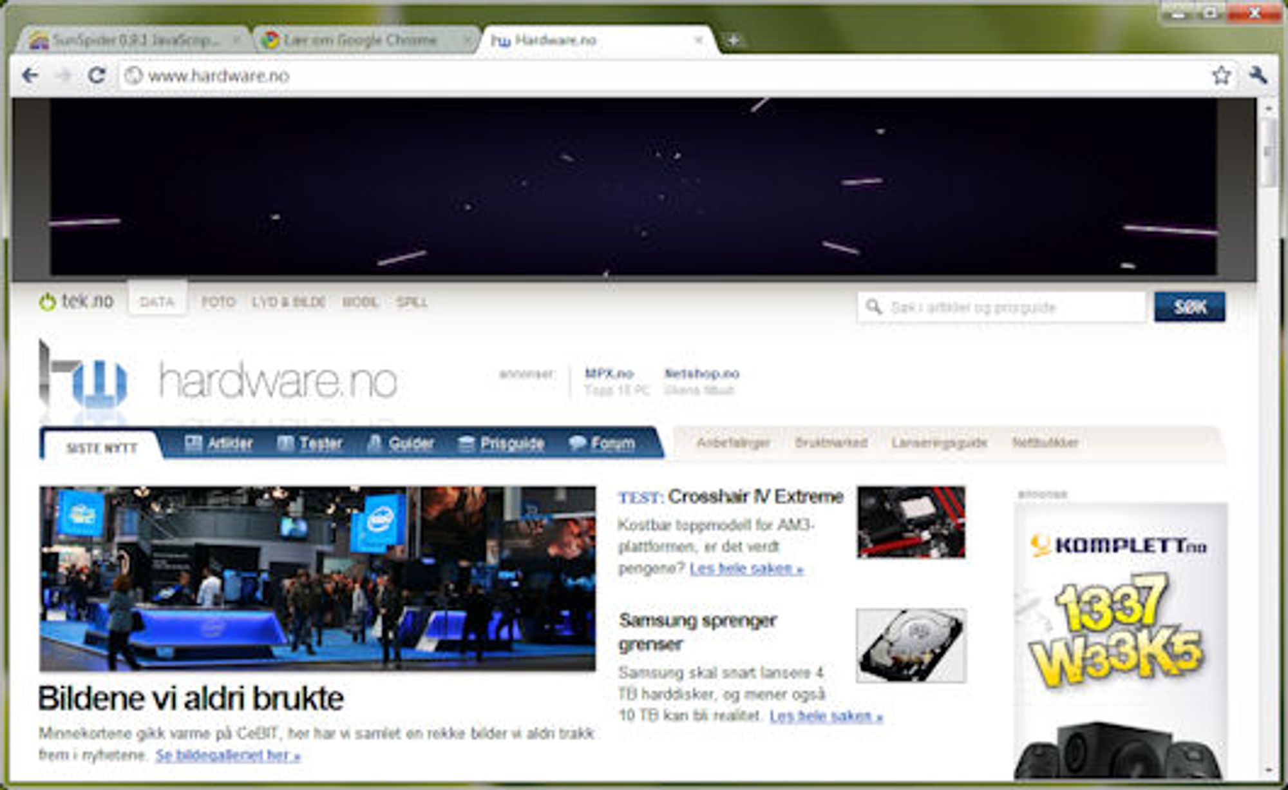1288x790 pixels.
Task: Click the Prisguide nav icon
Action: pos(466,443)
